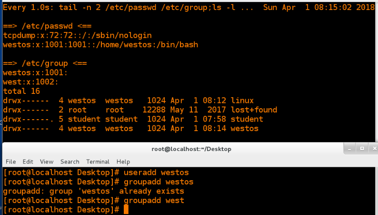Image resolution: width=378 pixels, height=215 pixels.
Task: Click the 'westos:x:1001:' group line
Action: pos(35,72)
